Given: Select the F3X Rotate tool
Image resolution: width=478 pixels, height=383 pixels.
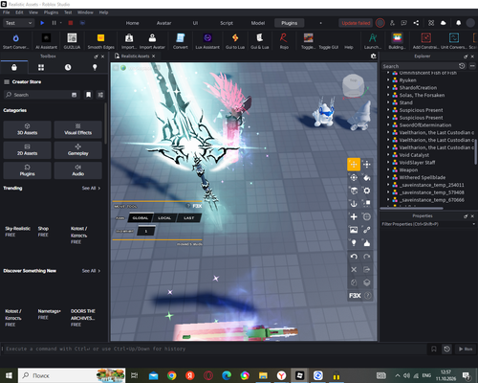Looking at the screenshot, I should pos(354,177).
